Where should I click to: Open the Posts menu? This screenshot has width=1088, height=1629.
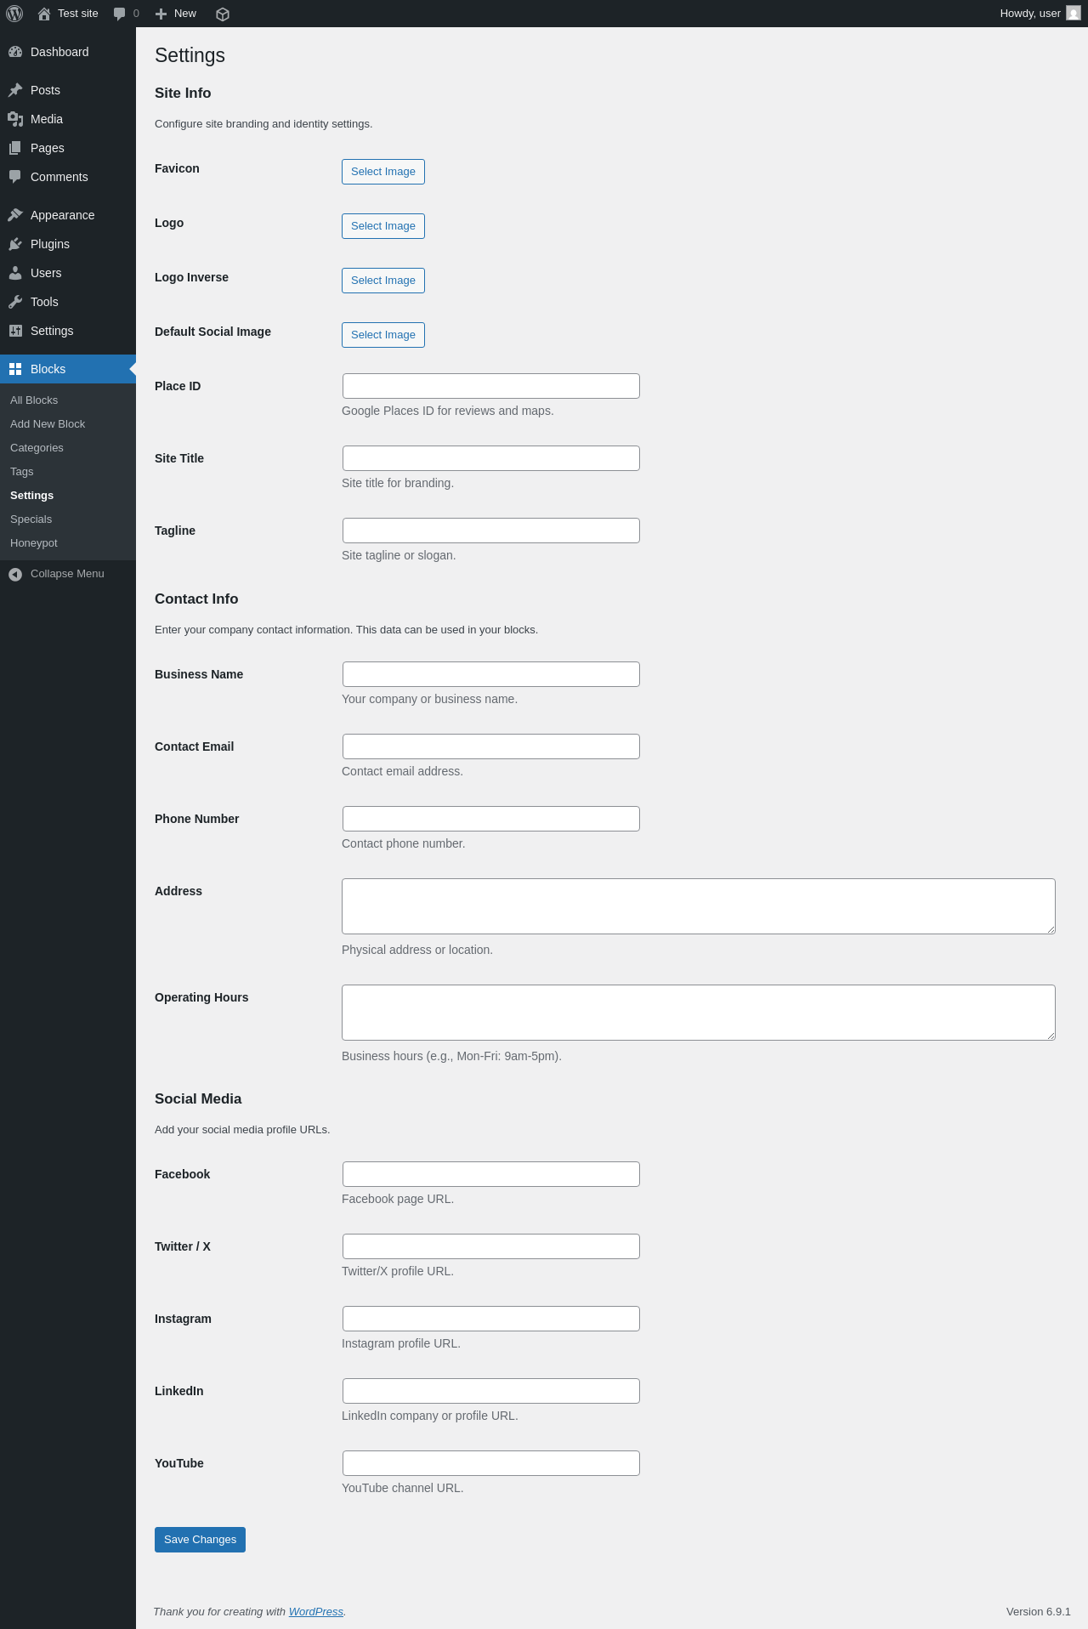[68, 90]
